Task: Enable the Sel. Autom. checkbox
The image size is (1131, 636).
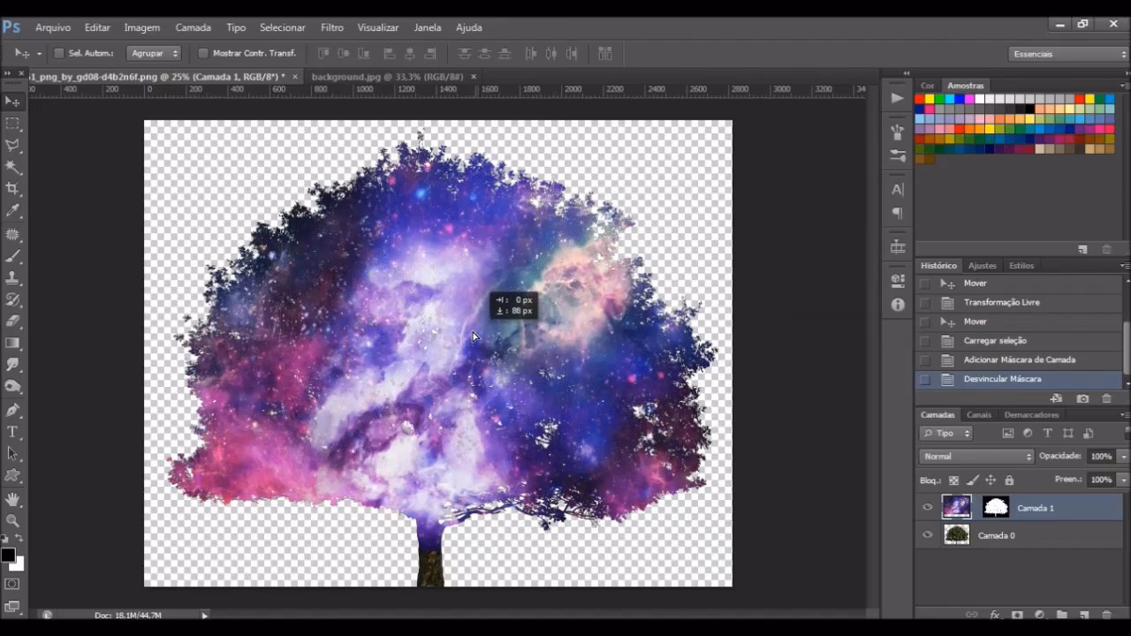Action: (60, 54)
